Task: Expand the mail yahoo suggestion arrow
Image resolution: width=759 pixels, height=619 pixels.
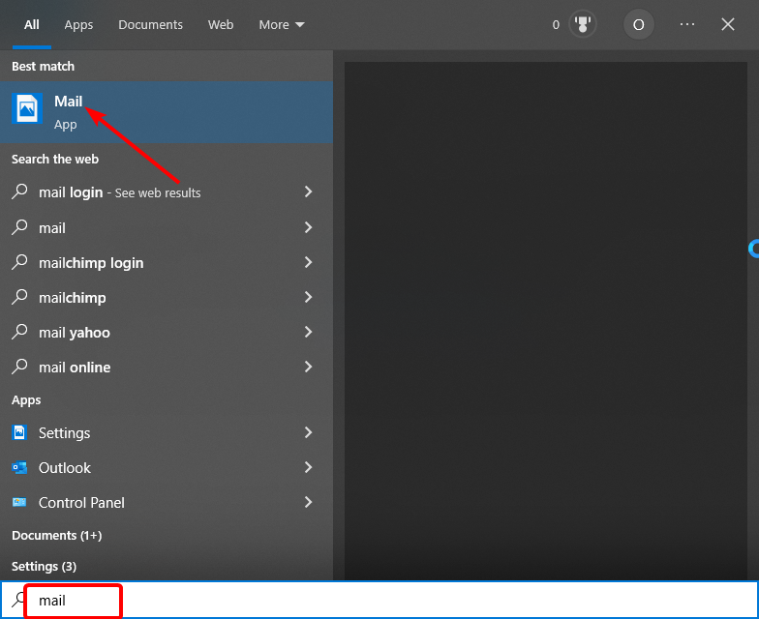Action: [x=308, y=332]
